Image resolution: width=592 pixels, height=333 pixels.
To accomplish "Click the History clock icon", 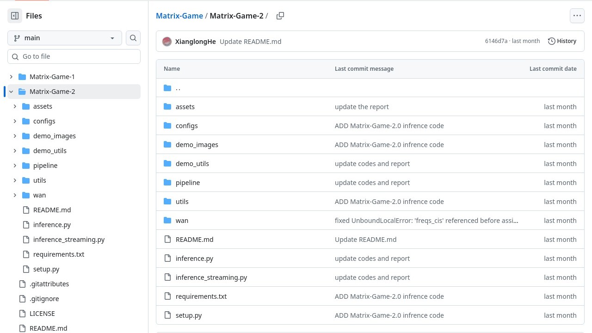I will coord(551,41).
